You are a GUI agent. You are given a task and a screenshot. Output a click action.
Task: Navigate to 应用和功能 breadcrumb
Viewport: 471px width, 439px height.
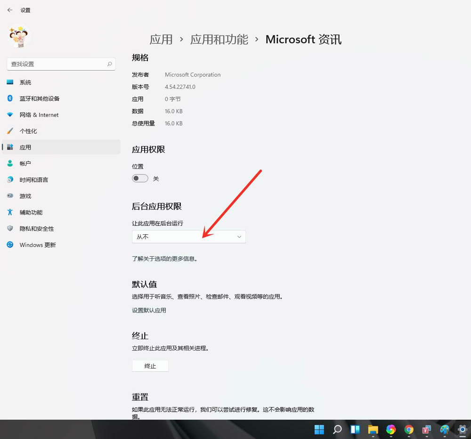click(219, 40)
